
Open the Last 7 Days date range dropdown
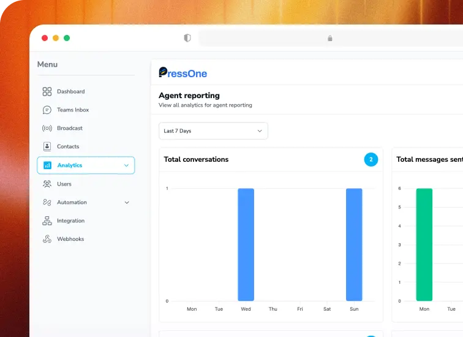(213, 131)
